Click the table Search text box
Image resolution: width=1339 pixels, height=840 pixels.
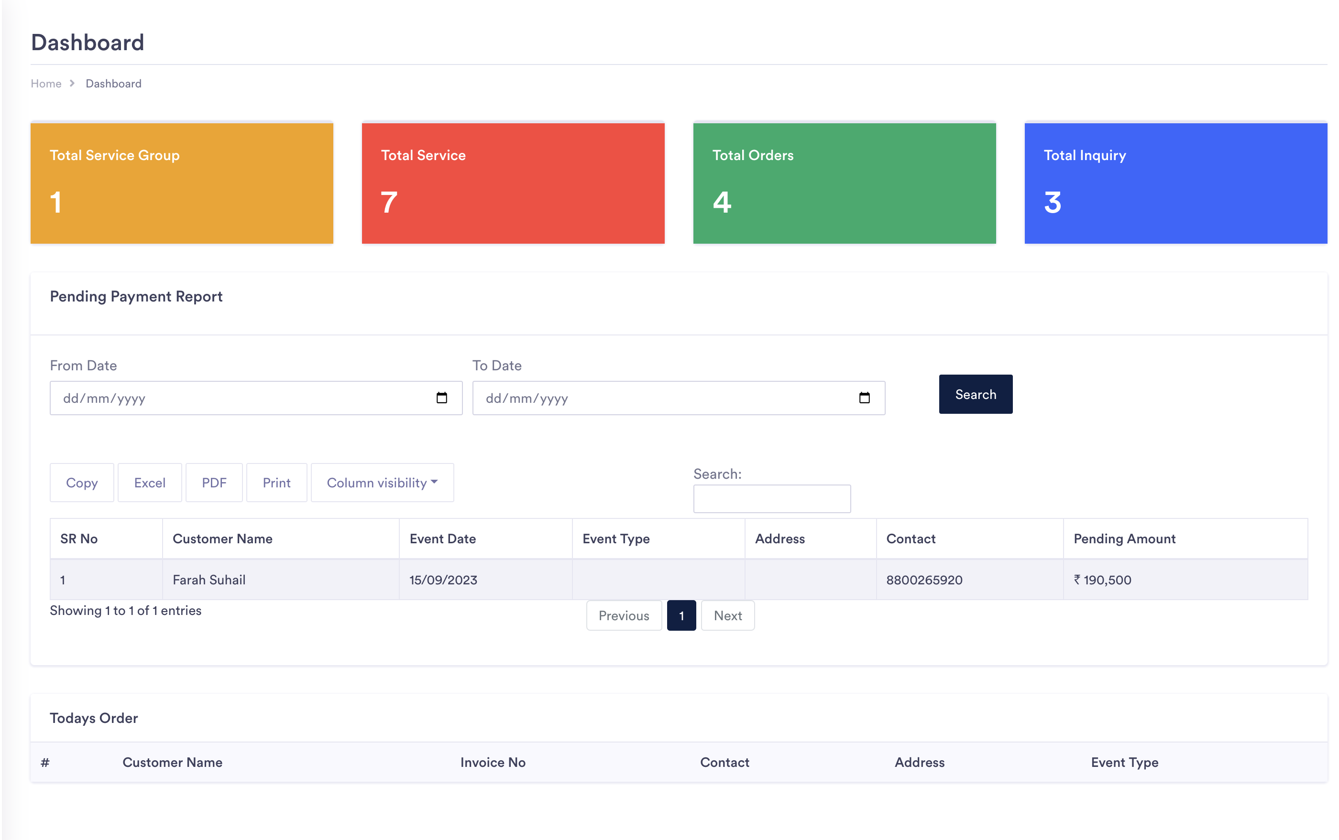click(x=772, y=498)
